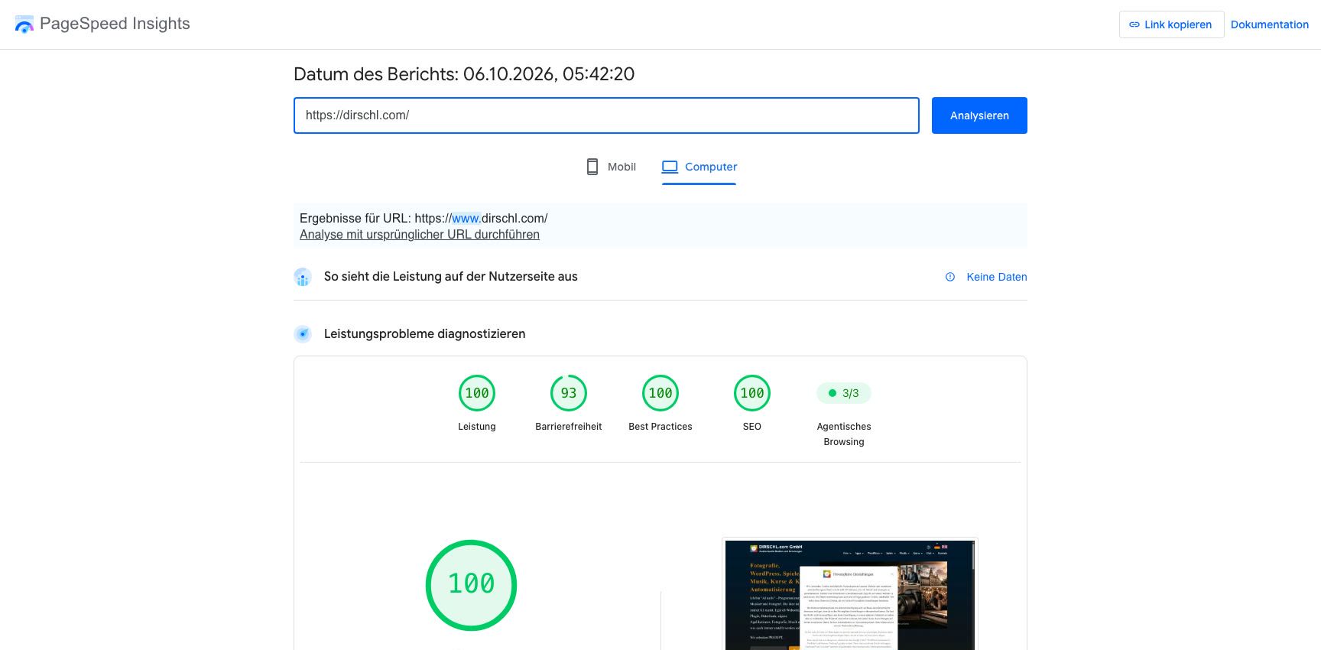The image size is (1321, 650).
Task: Click the Agentisches Browsing label
Action: click(844, 434)
